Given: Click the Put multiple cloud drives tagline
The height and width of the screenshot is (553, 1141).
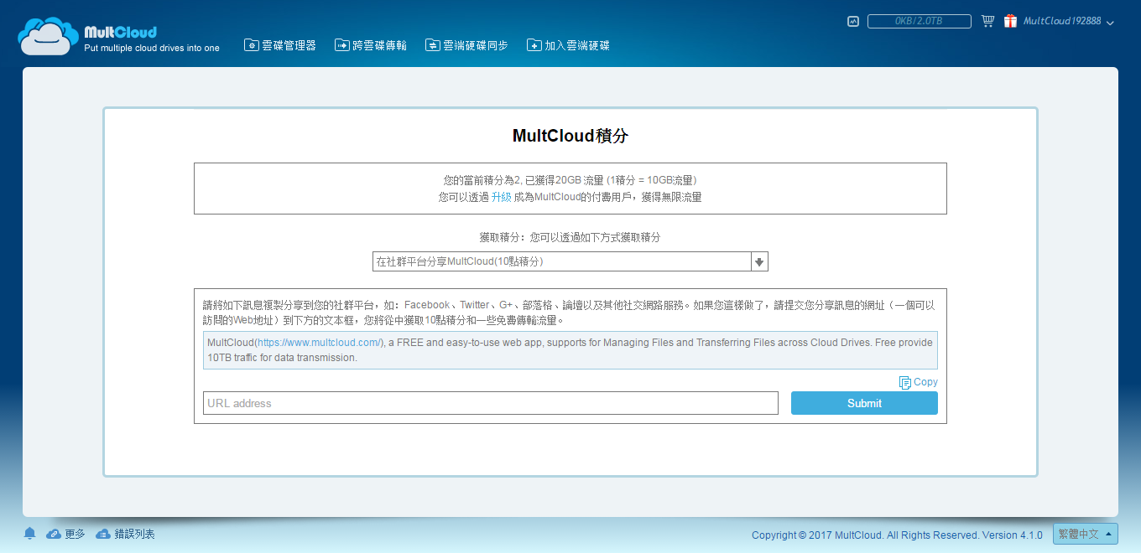Looking at the screenshot, I should coord(152,48).
